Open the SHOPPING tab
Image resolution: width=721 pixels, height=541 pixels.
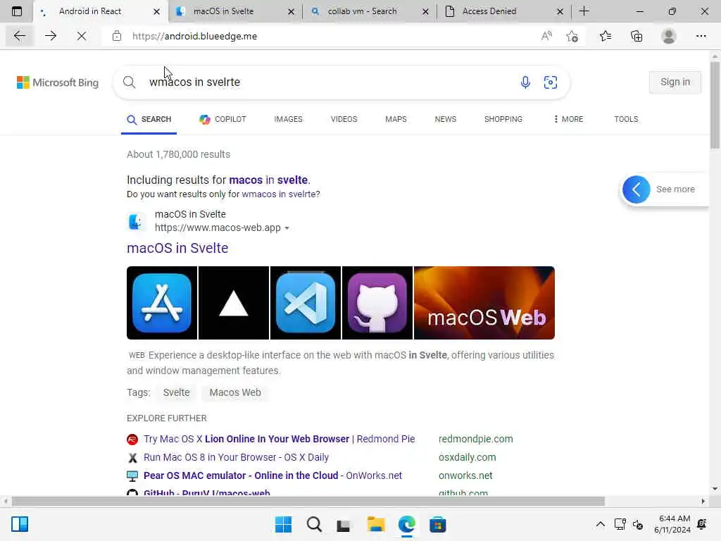click(x=503, y=119)
